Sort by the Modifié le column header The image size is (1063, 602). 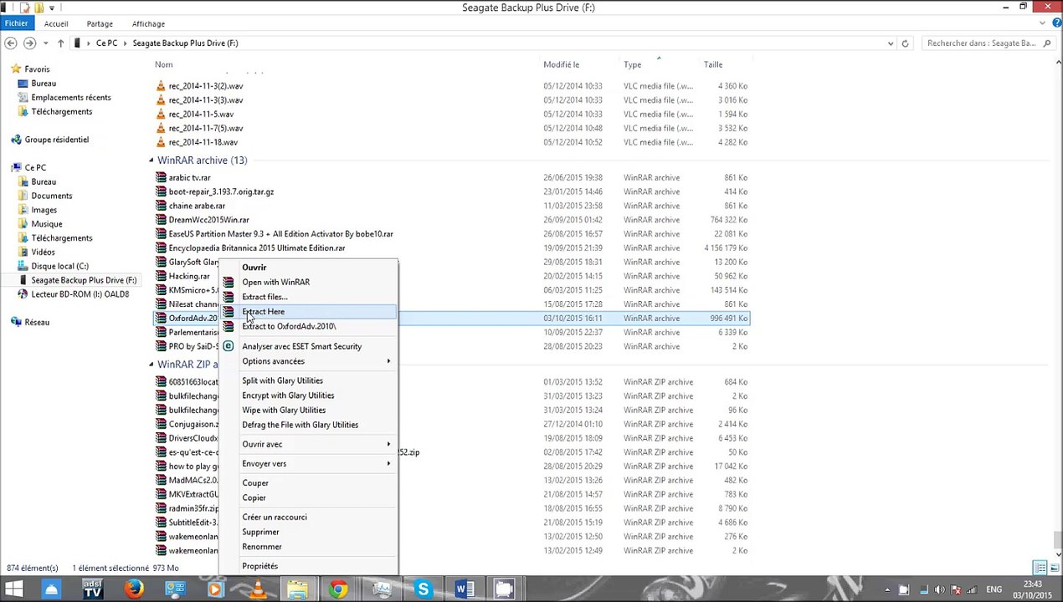[x=561, y=64]
